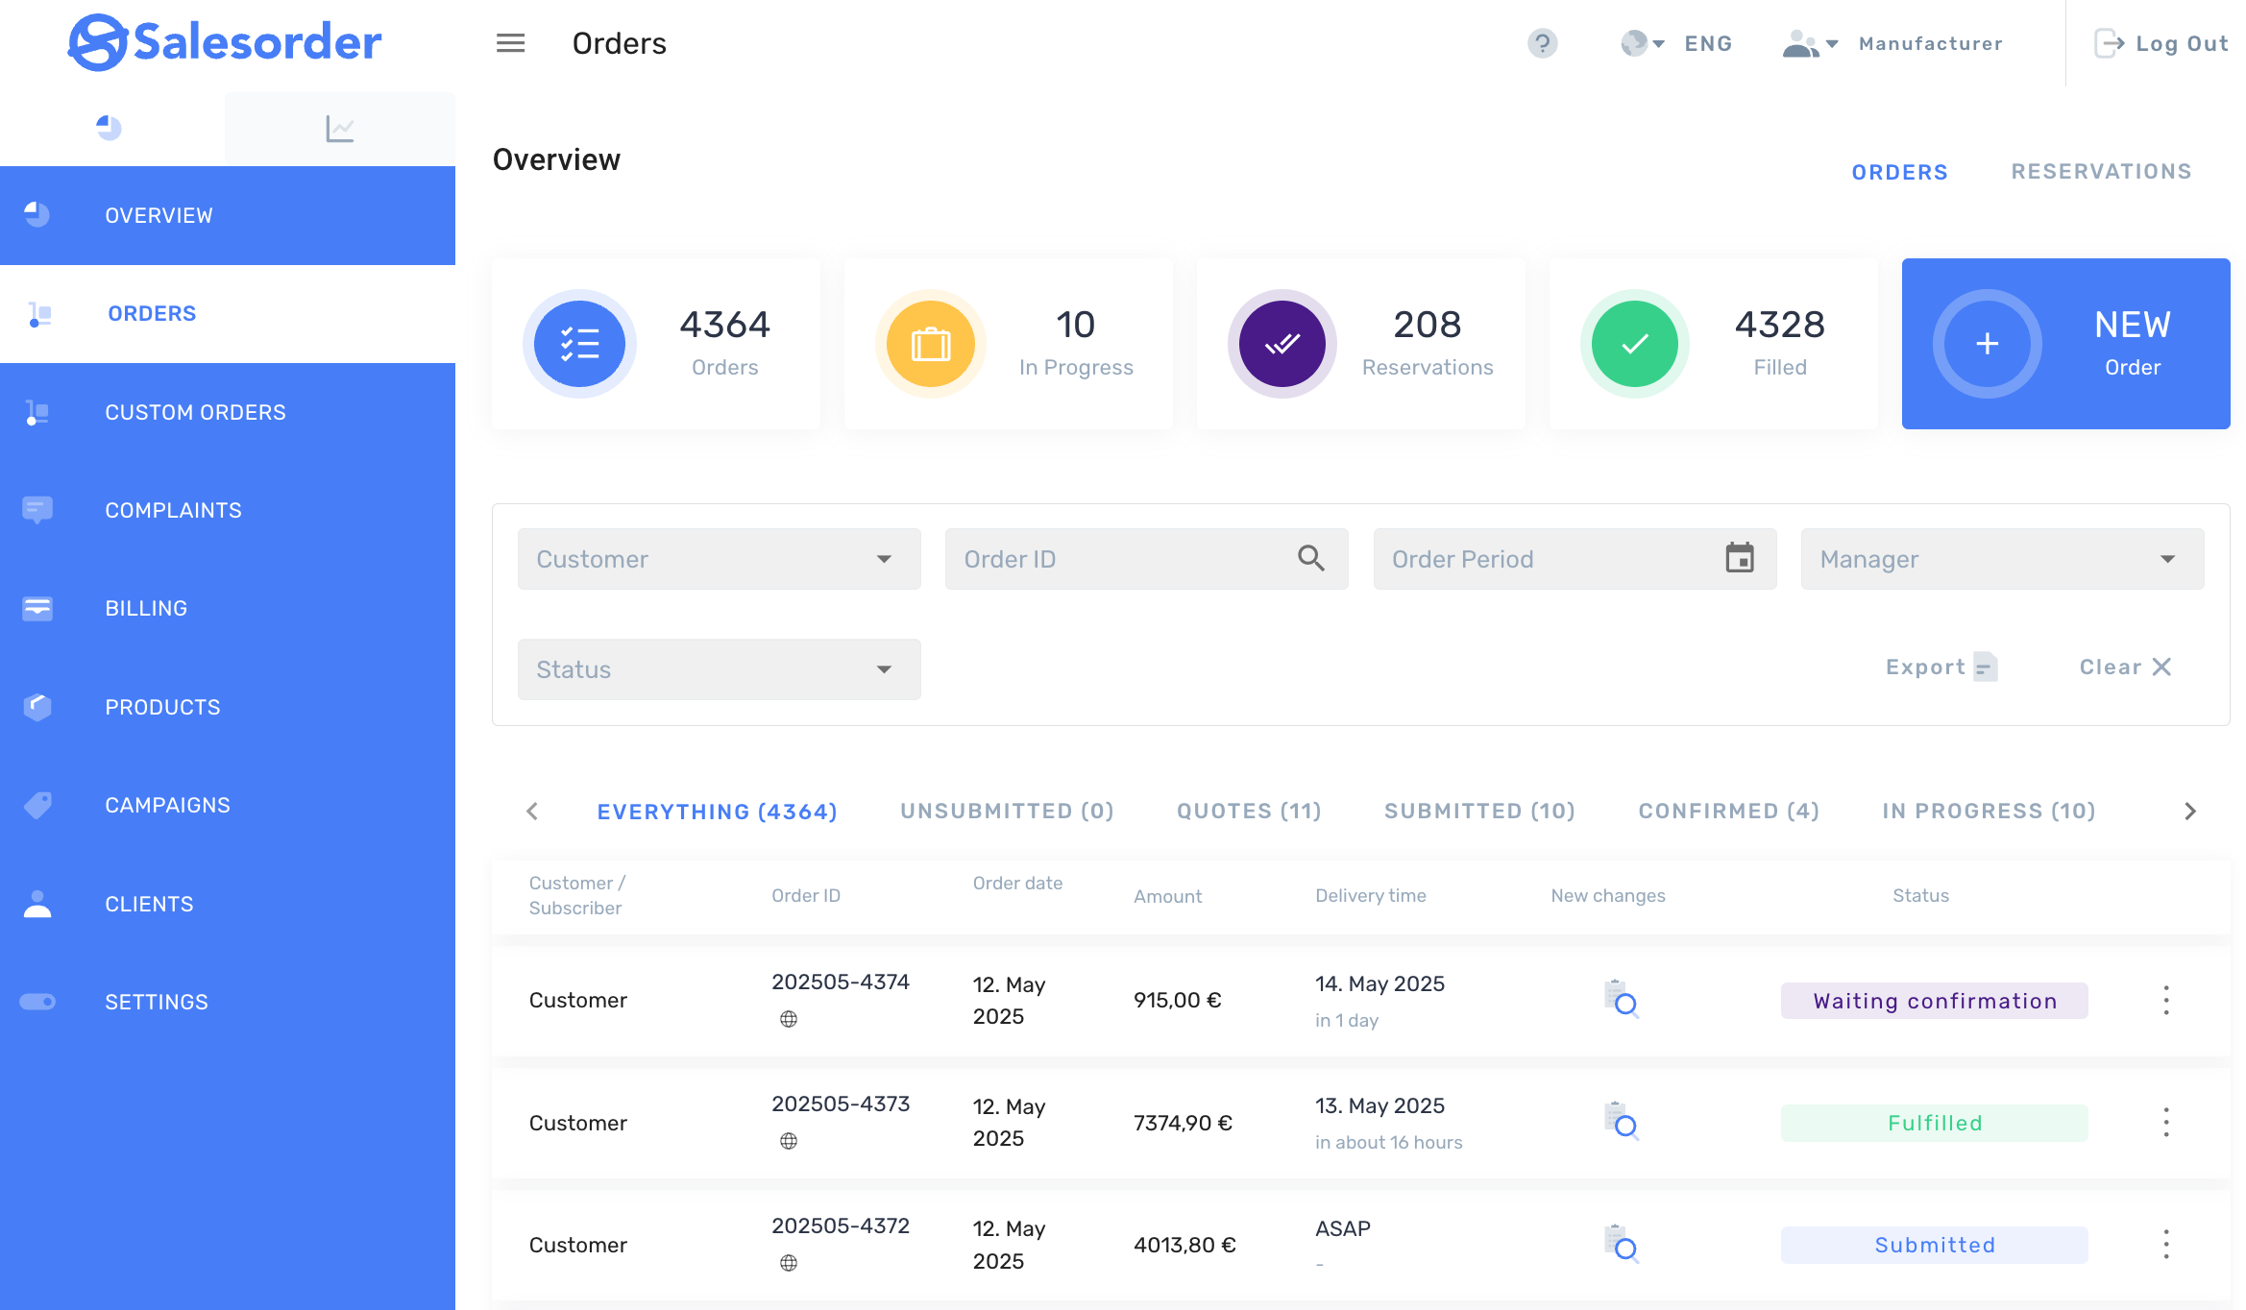Viewport: 2246px width, 1310px height.
Task: Click the line chart sidebar tab icon
Action: (340, 129)
